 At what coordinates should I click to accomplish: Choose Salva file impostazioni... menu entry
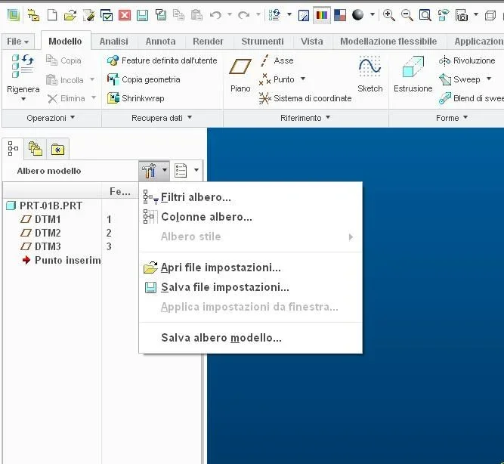(251, 287)
